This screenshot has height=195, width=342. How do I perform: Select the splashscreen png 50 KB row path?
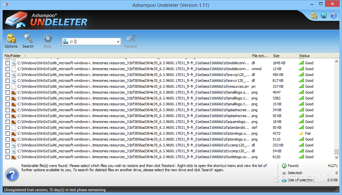tap(133, 116)
